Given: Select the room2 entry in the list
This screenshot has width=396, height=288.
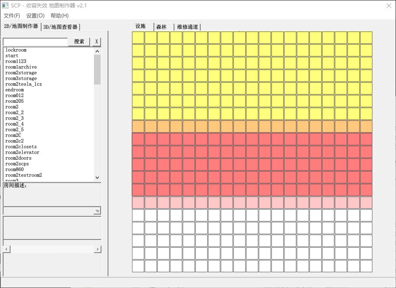Looking at the screenshot, I should 12,107.
